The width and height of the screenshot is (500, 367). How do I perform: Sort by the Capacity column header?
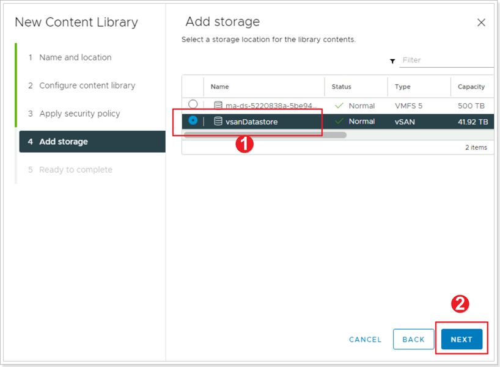click(471, 87)
